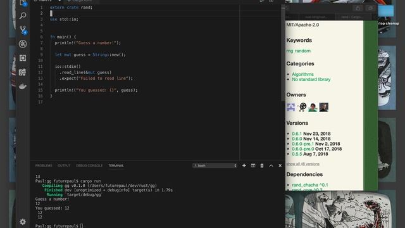This screenshot has height=228, width=405.
Task: Click the browser tabs overview icon
Action: tap(370, 8)
